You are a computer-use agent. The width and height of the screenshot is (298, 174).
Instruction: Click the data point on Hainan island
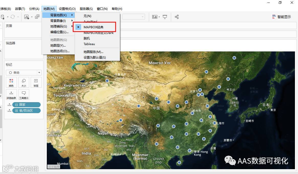[x=179, y=163]
